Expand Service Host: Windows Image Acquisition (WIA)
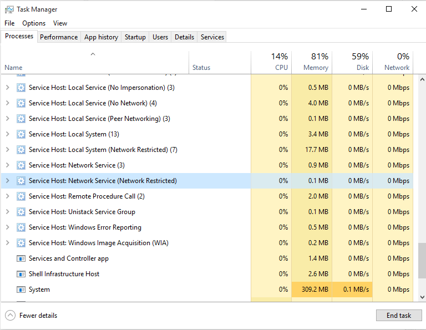Image resolution: width=426 pixels, height=330 pixels. pyautogui.click(x=8, y=242)
